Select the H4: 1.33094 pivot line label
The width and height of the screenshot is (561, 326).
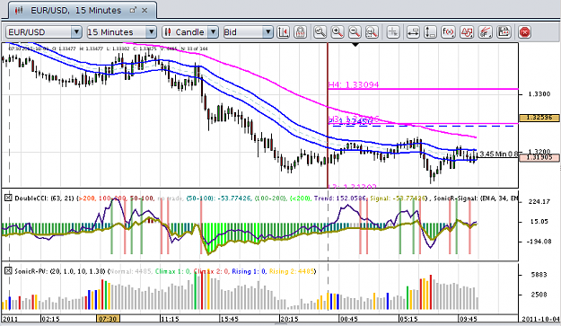coord(354,84)
